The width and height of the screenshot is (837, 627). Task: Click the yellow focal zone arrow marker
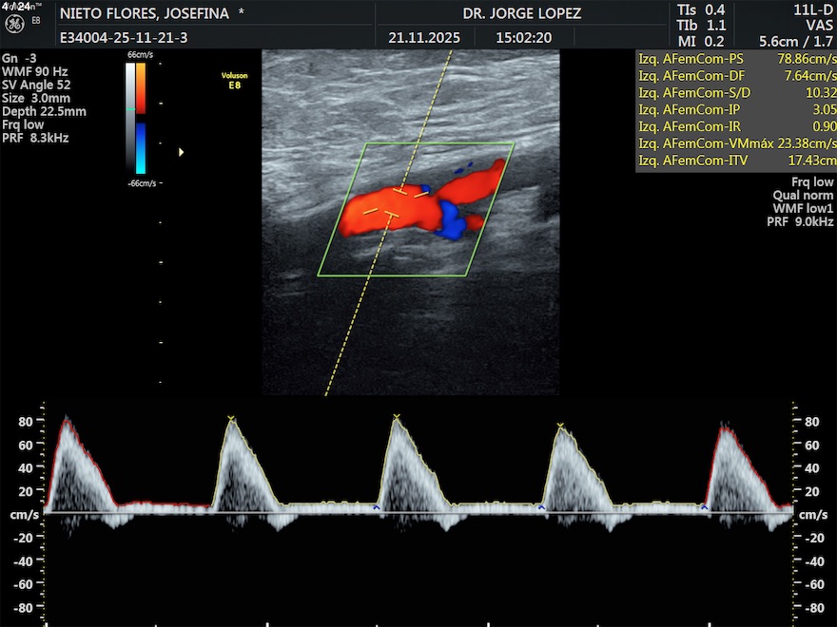(182, 151)
